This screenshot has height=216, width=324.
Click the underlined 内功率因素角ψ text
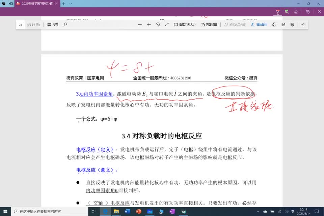click(x=102, y=191)
